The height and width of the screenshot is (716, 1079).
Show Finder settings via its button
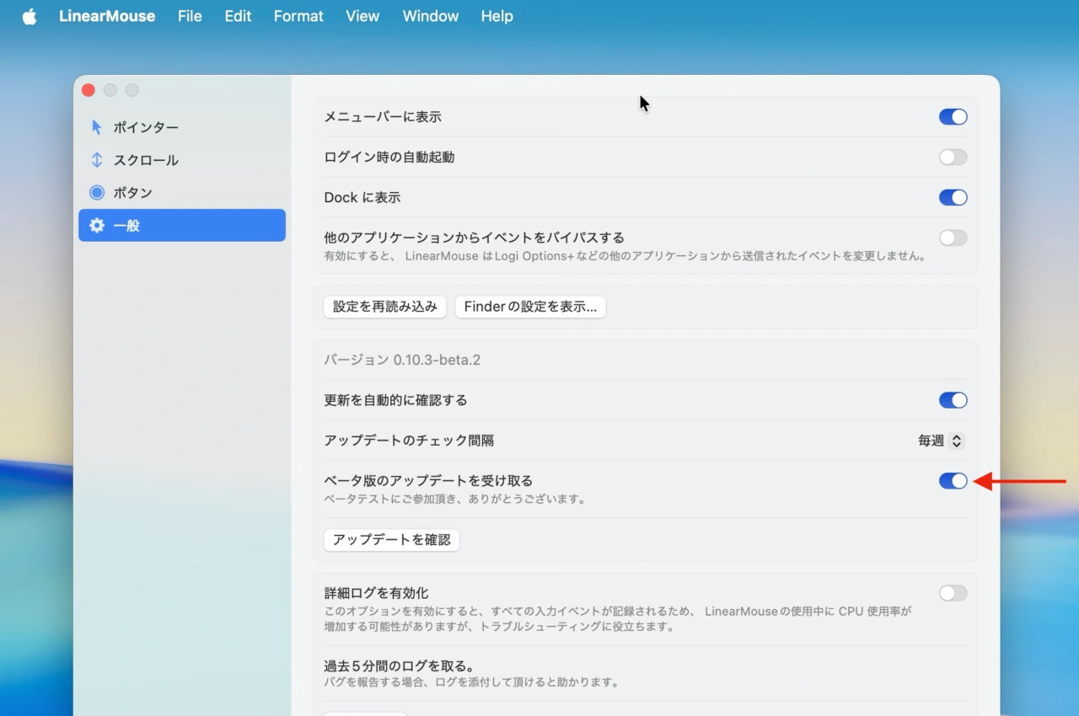pyautogui.click(x=530, y=307)
